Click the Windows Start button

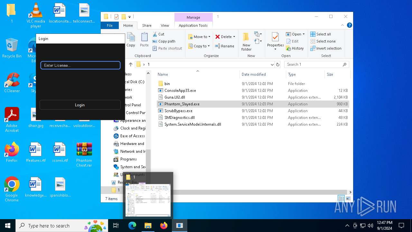pos(8,226)
